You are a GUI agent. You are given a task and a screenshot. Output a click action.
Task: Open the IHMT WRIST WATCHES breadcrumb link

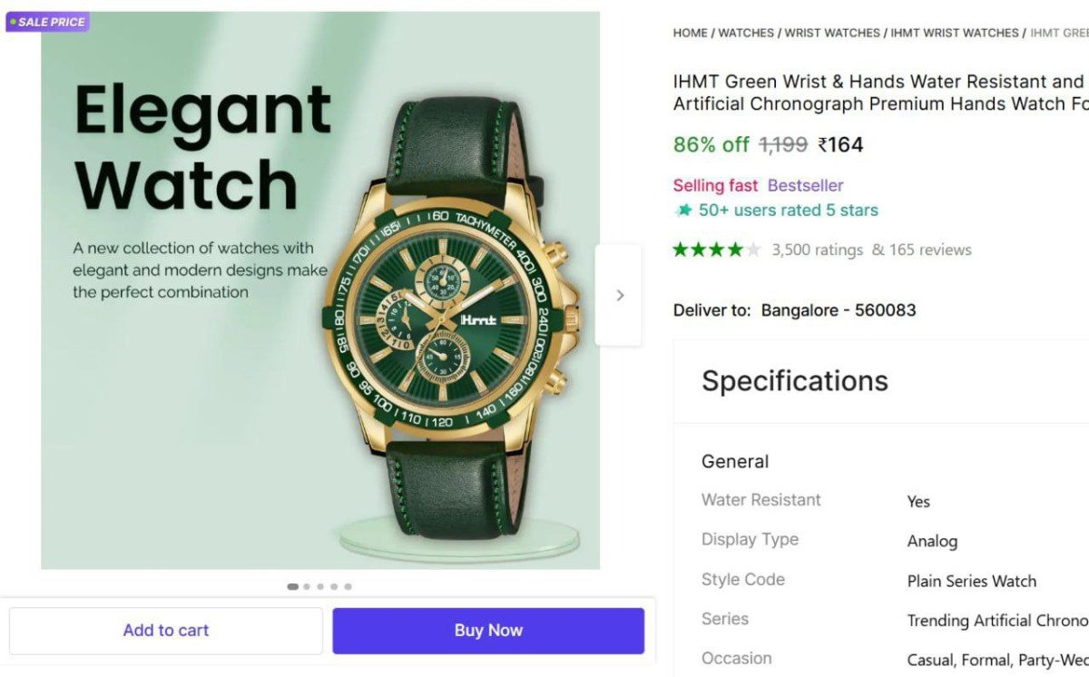coord(955,33)
